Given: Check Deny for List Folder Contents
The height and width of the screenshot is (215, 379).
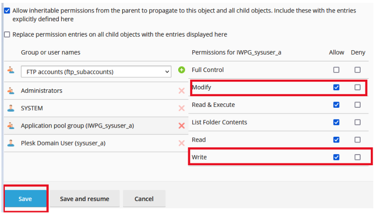Looking at the screenshot, I should click(357, 122).
